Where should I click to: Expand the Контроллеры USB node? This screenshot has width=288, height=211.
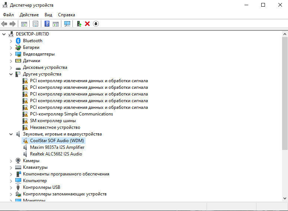pos(11,187)
